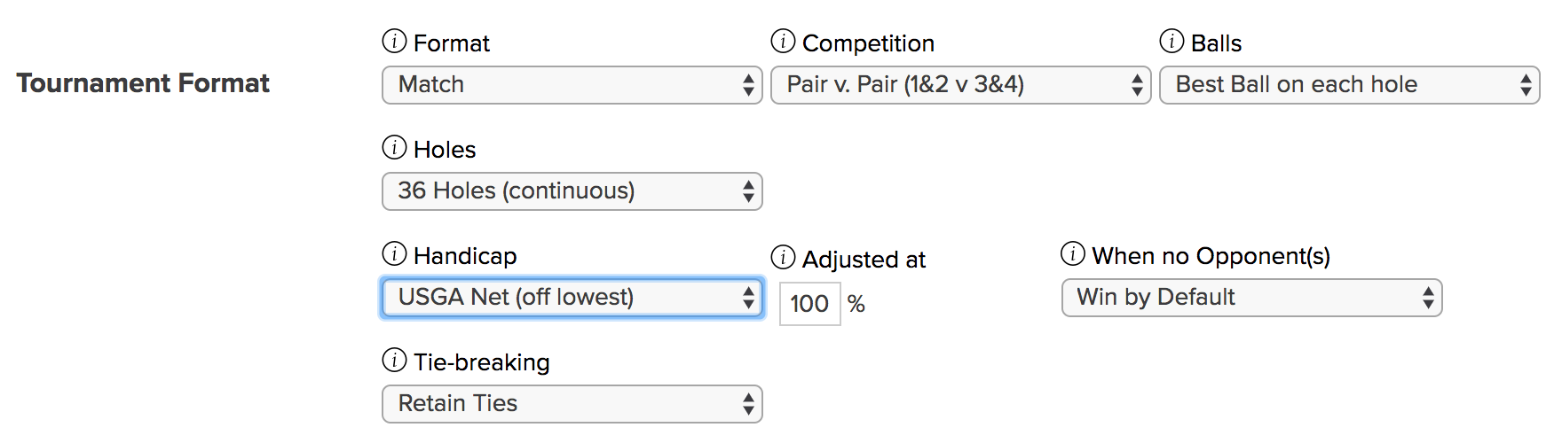The height and width of the screenshot is (443, 1562).
Task: Click the info icon beside Handicap
Action: coord(394,253)
